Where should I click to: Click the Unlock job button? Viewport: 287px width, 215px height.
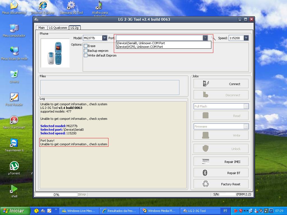[221, 149]
